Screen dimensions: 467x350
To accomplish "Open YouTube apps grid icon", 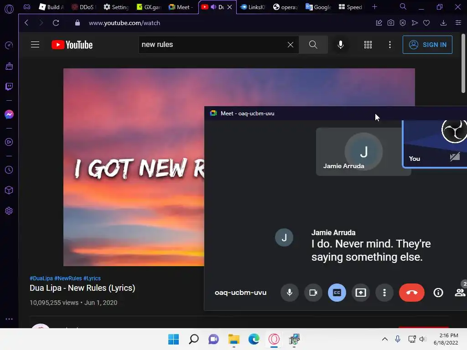I will click(368, 45).
